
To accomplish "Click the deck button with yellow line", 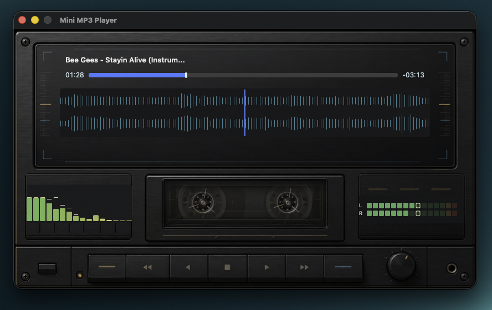I will tap(107, 266).
